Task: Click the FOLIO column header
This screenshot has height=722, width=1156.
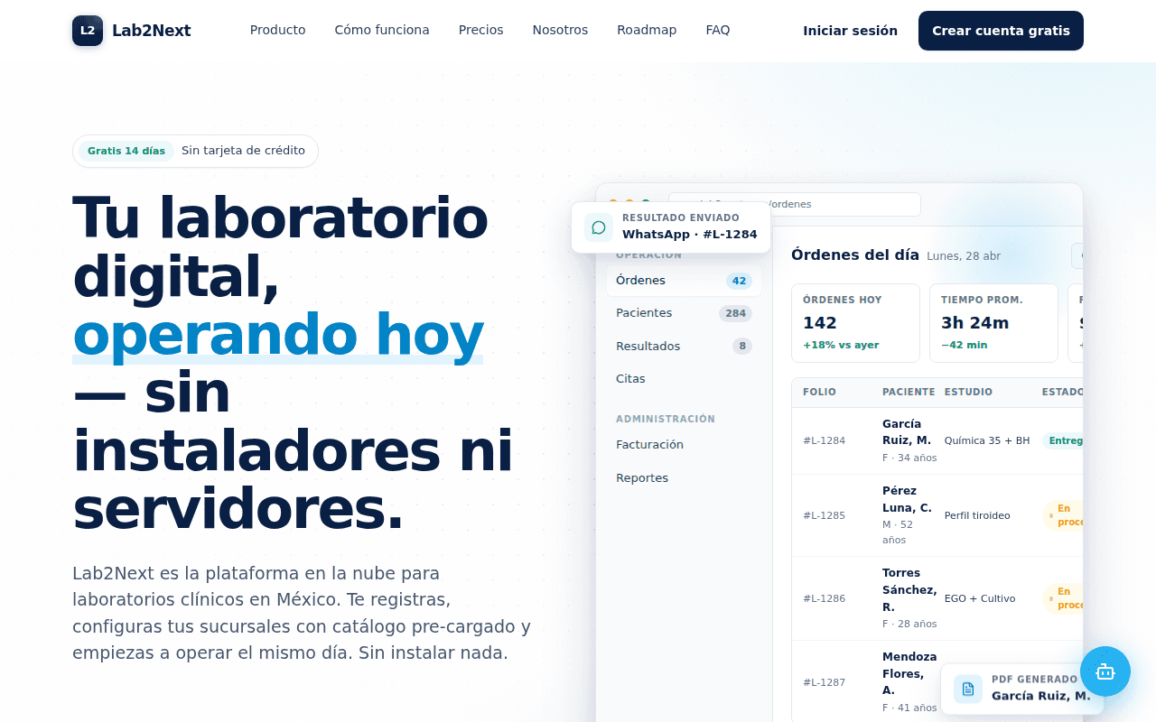Action: click(820, 393)
